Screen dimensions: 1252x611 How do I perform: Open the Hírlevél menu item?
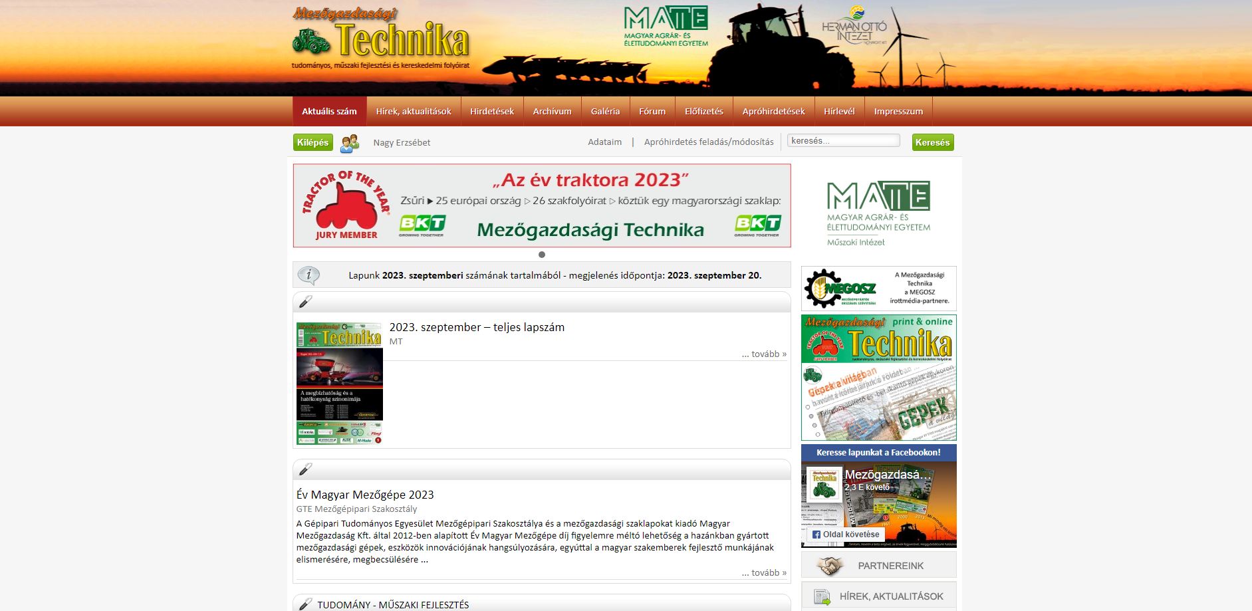coord(839,112)
